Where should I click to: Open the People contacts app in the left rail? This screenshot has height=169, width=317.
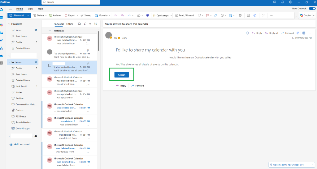tap(2, 33)
